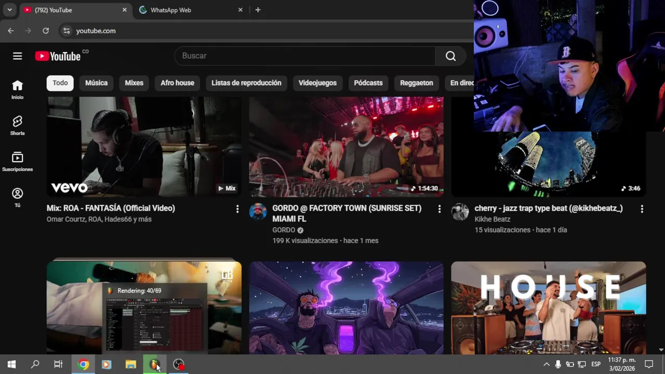
Task: Filter by the Videojuegos chip
Action: 317,83
